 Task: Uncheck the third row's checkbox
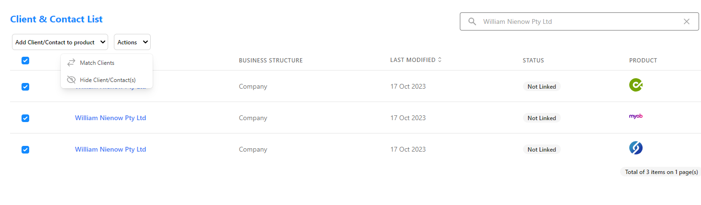25,150
